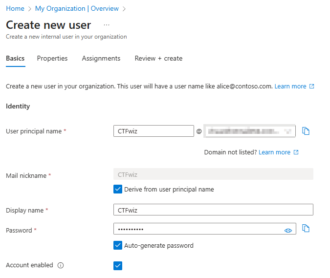Switch to the Properties tab
Viewport: 330px width, 278px height.
point(52,58)
